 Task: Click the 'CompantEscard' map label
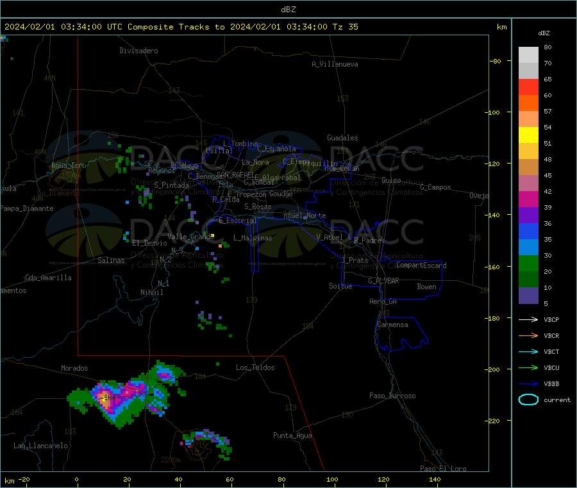[x=421, y=265]
